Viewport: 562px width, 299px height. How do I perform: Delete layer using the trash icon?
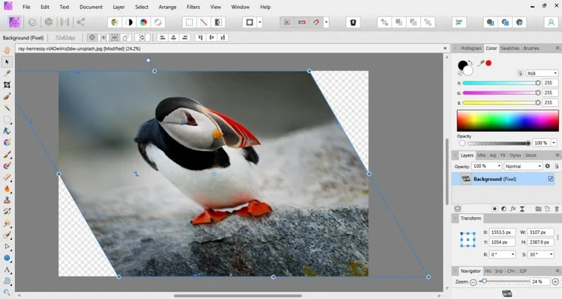555,208
